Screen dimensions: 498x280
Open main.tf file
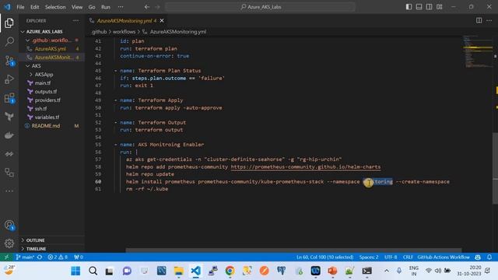(43, 83)
